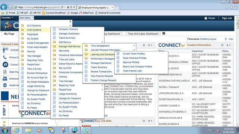Select Team Interest Lists menu entry
The width and height of the screenshot is (239, 134).
tap(132, 71)
